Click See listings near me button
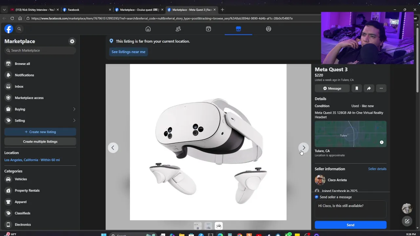 coord(128,52)
